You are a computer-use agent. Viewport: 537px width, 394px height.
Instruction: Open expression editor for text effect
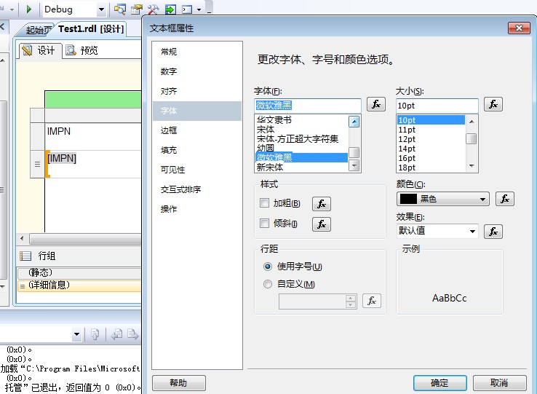(493, 232)
